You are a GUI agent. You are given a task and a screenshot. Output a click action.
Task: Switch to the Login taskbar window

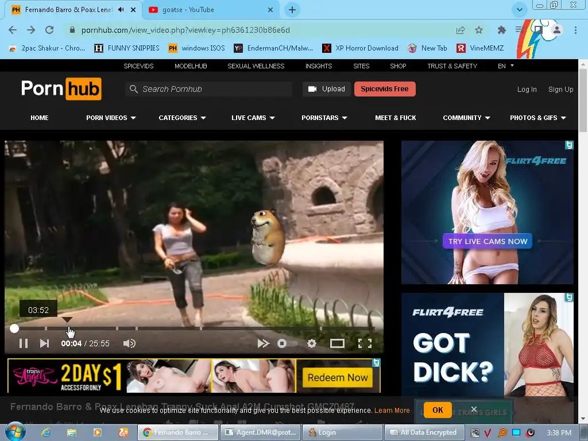point(342,432)
